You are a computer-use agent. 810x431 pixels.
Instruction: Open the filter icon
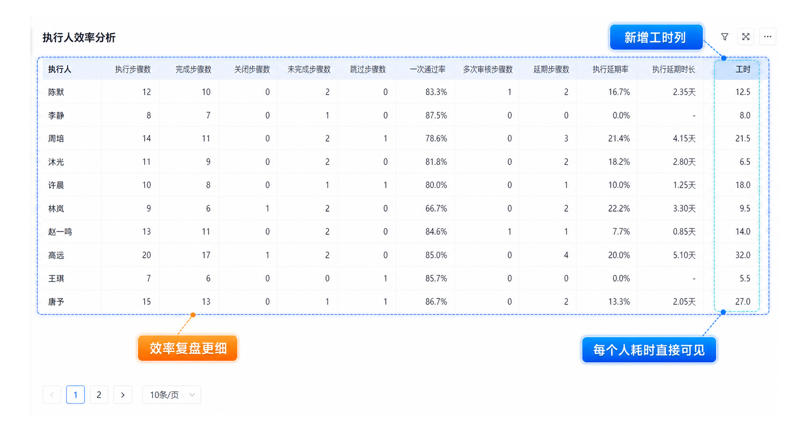pos(725,37)
